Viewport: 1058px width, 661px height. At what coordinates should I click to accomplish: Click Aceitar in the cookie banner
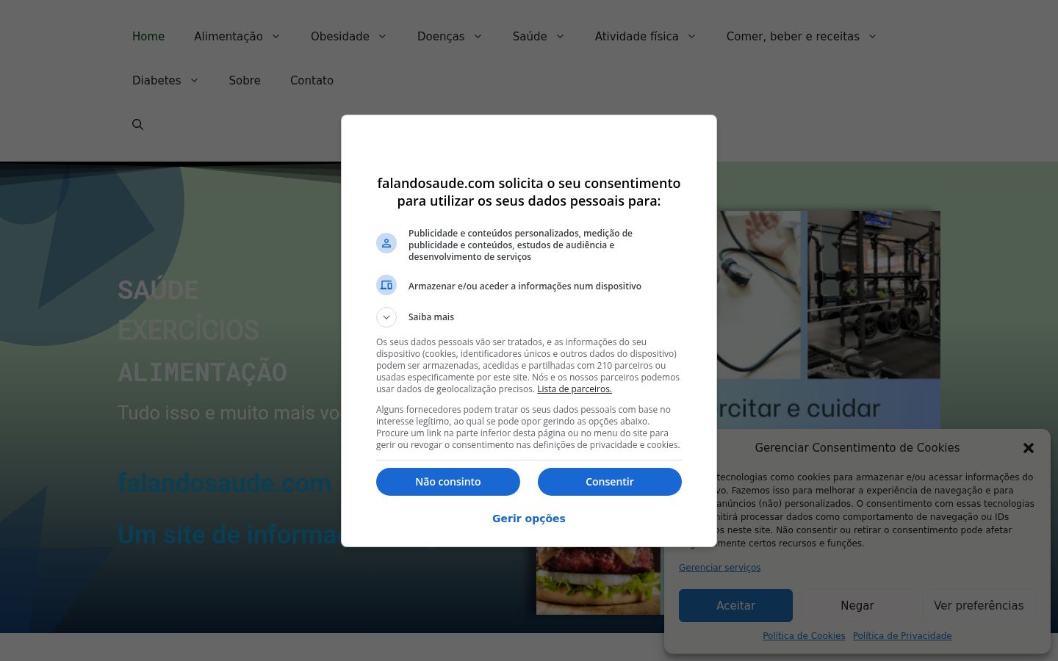[x=735, y=606]
